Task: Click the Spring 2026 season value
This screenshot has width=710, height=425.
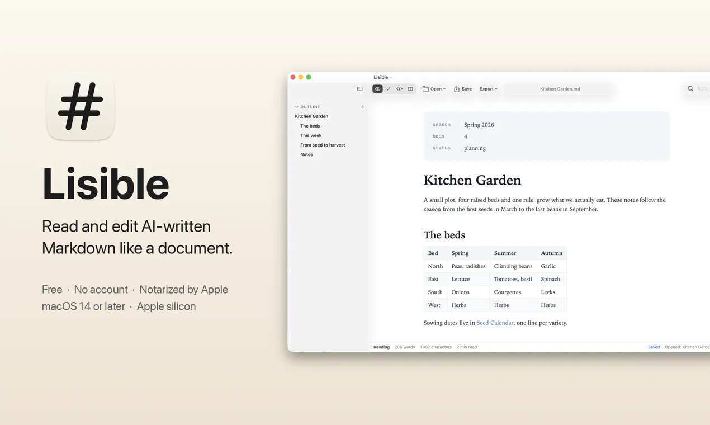Action: (x=479, y=125)
